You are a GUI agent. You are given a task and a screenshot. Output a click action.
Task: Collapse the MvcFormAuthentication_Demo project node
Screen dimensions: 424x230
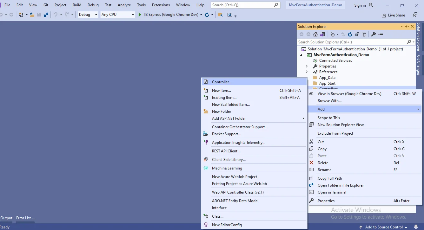pyautogui.click(x=301, y=55)
